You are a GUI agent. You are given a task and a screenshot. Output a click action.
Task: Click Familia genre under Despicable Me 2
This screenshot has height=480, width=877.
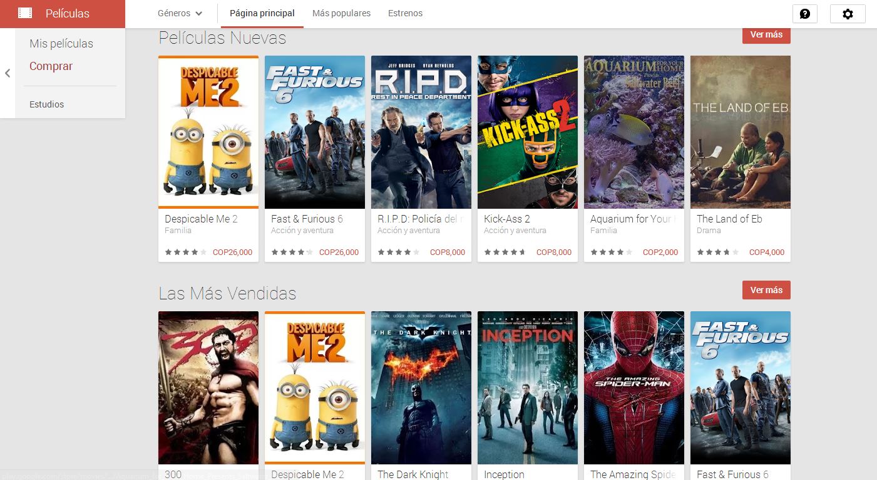click(178, 231)
